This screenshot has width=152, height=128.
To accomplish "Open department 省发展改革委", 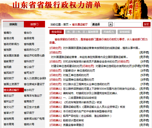I will (11, 56).
